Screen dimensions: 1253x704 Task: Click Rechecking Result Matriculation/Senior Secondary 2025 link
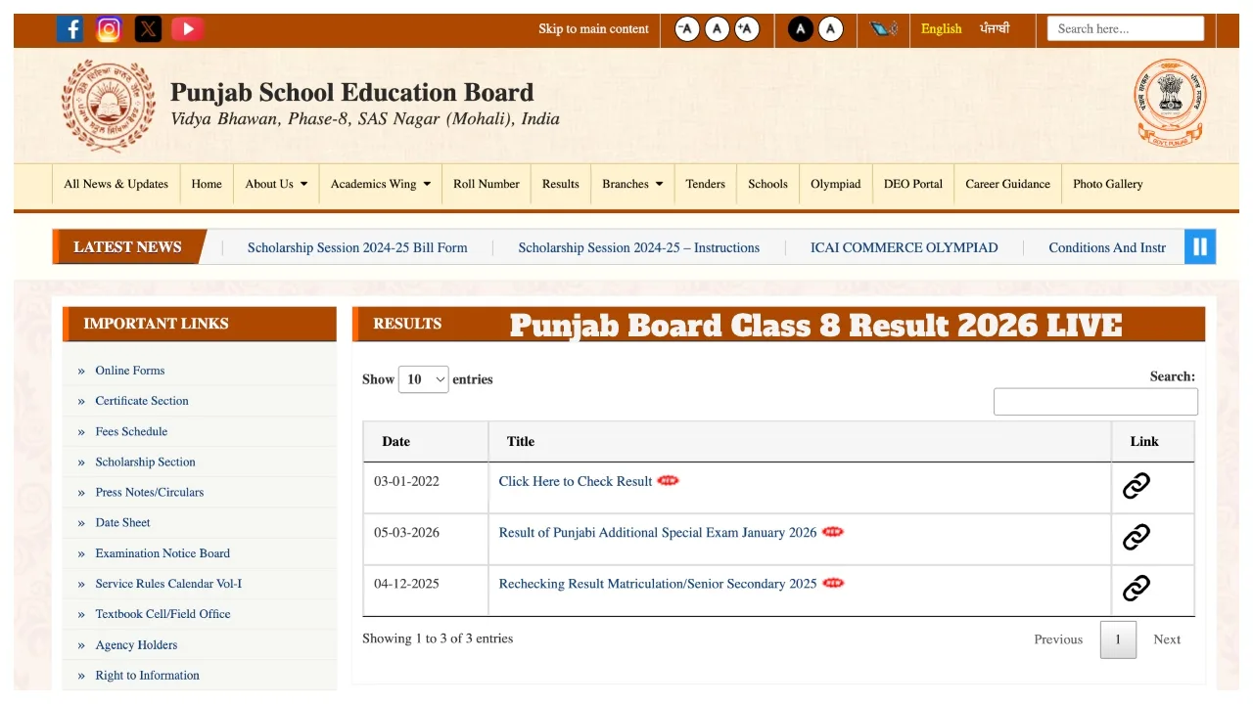(657, 584)
